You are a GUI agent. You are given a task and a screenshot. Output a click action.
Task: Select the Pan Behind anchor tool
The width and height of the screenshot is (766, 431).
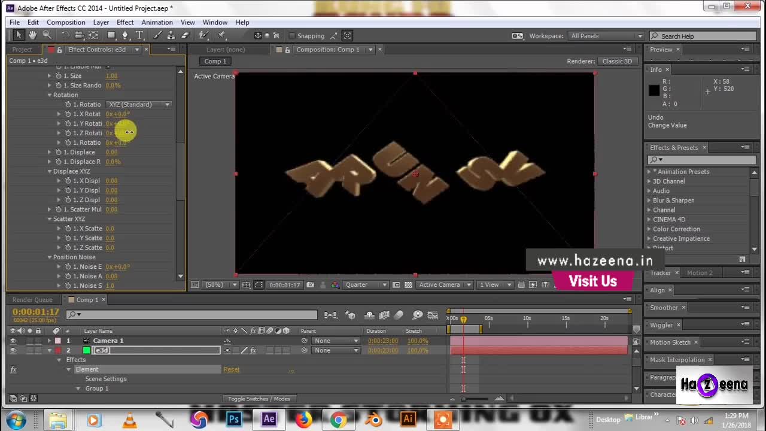tap(94, 36)
